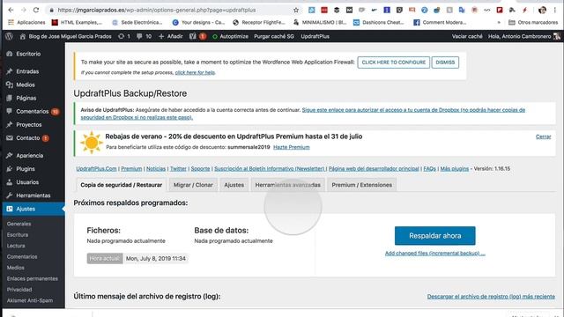This screenshot has width=564, height=317.
Task: Open Escritorio in the sidebar
Action: point(28,54)
